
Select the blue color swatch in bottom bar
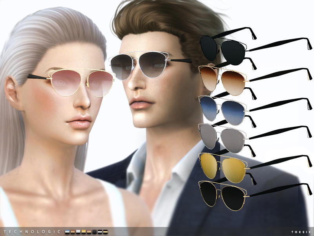67,232
